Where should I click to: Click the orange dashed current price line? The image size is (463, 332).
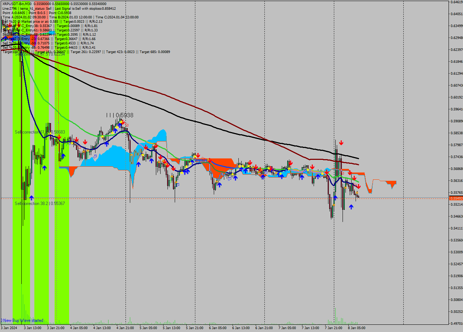(x=224, y=198)
